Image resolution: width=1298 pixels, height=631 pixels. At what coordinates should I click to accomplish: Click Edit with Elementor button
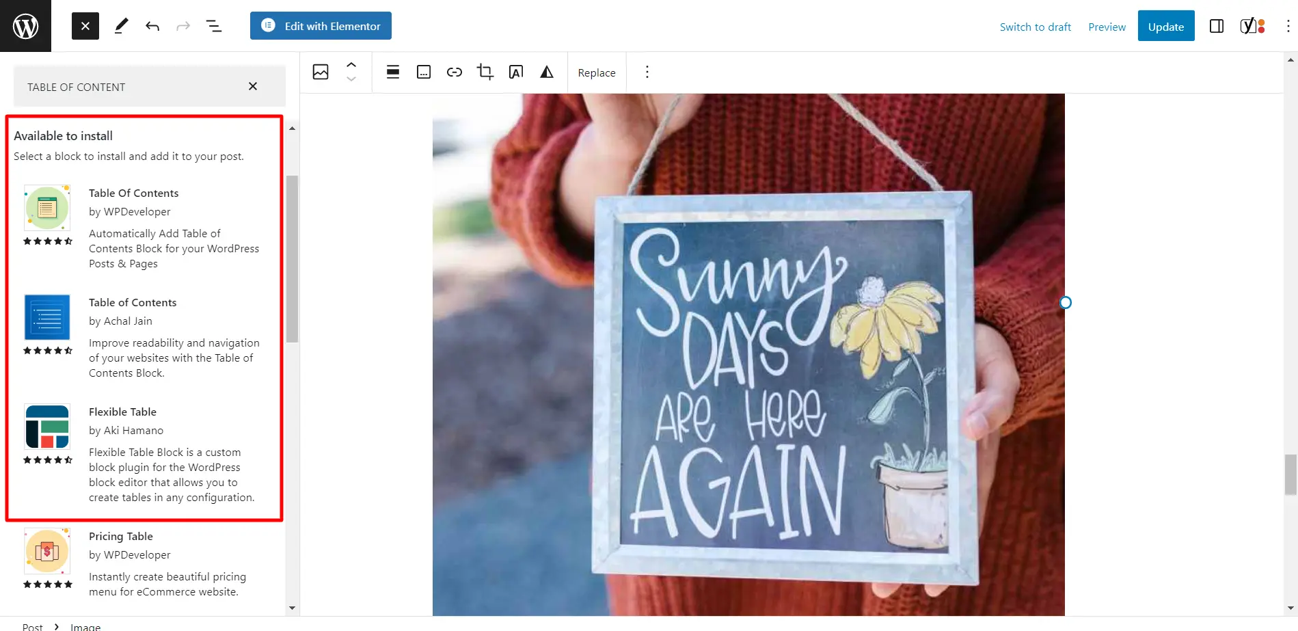click(x=321, y=26)
